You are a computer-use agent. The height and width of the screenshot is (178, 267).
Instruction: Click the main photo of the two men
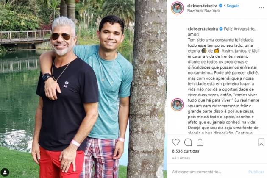coord(83,89)
